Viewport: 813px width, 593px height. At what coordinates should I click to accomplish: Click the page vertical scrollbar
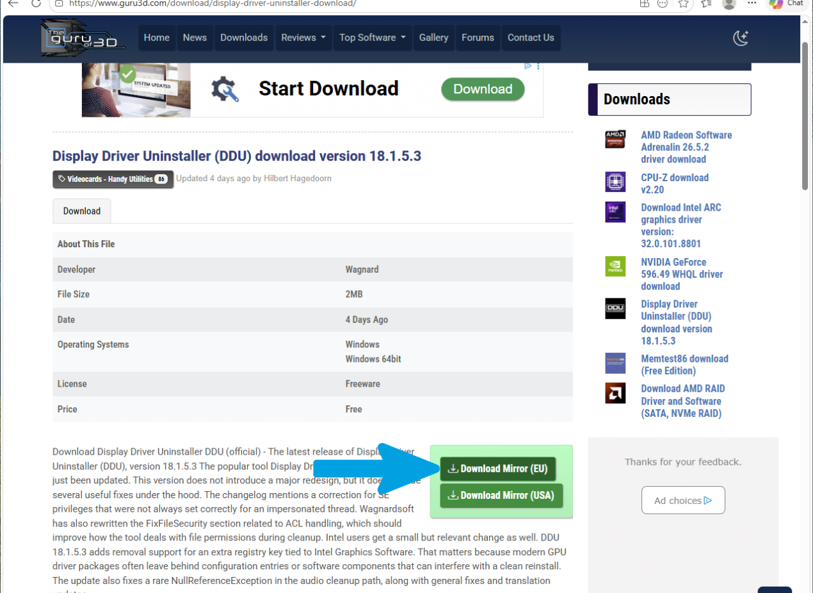click(805, 115)
